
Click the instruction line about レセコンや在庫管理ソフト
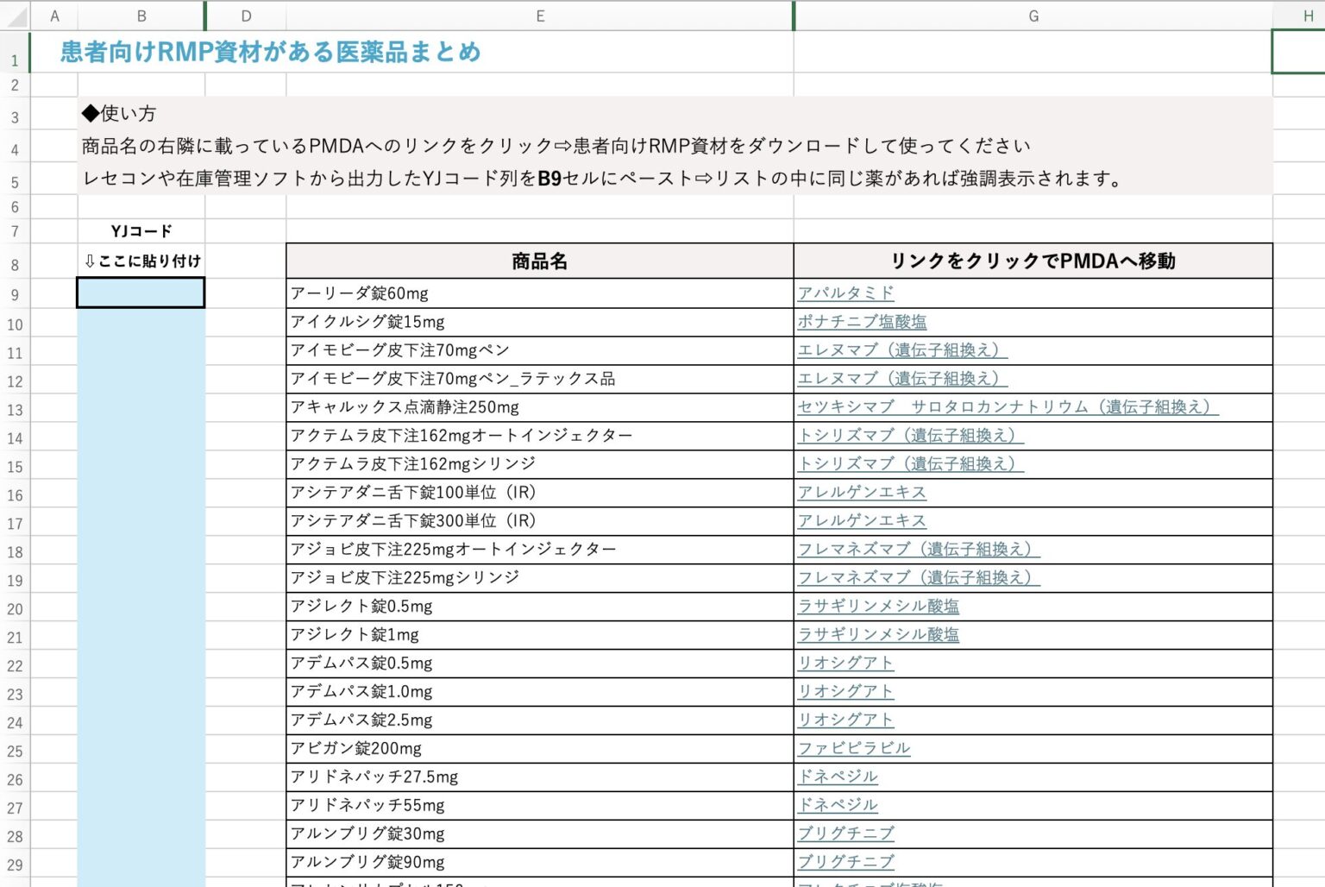tap(604, 179)
